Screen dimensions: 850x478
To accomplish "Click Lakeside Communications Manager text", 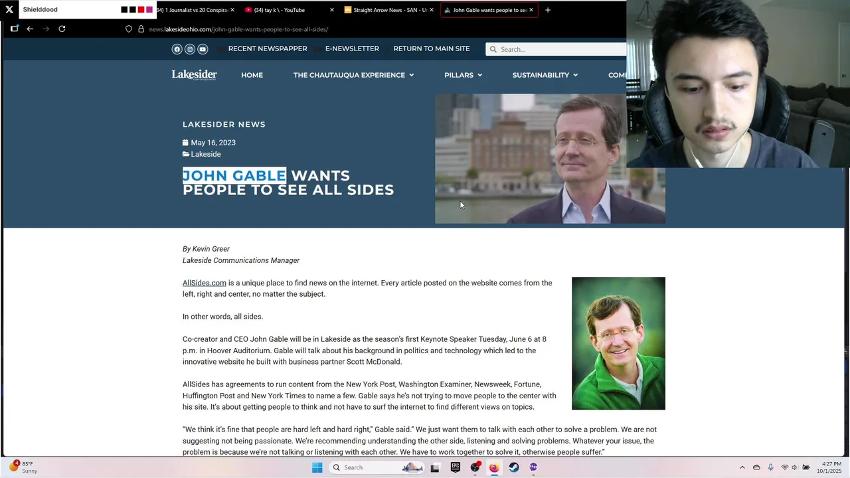I will (241, 260).
